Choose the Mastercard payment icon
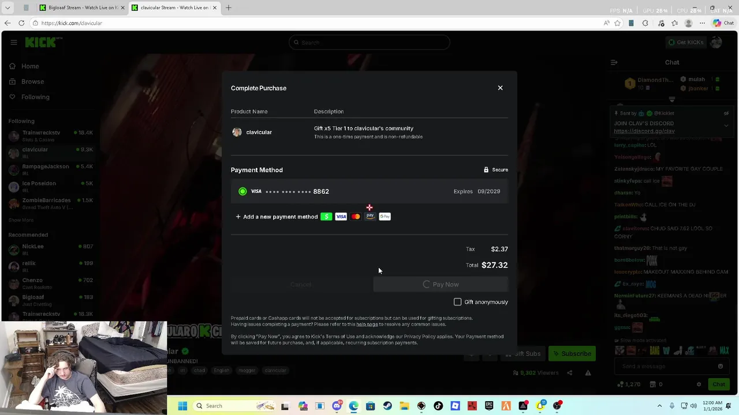This screenshot has width=739, height=415. coord(356,217)
